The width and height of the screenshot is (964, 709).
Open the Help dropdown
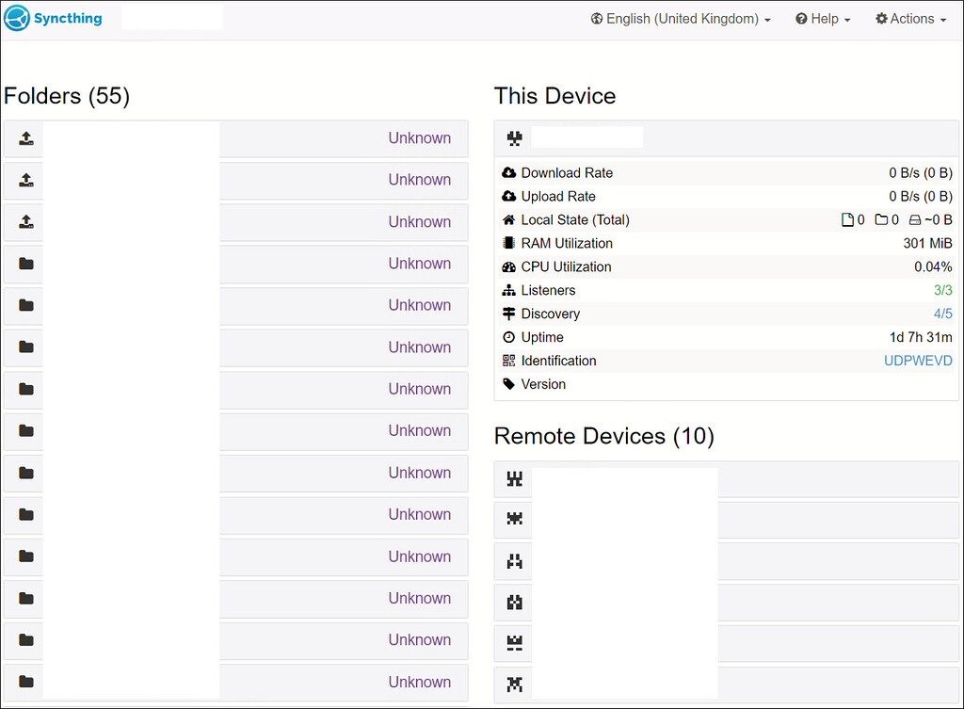(x=822, y=18)
